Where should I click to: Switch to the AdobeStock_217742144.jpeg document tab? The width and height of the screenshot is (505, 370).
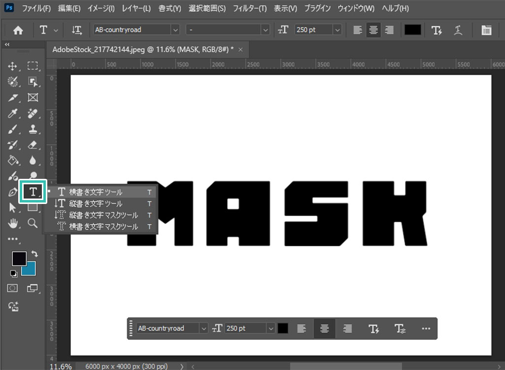[x=143, y=50]
